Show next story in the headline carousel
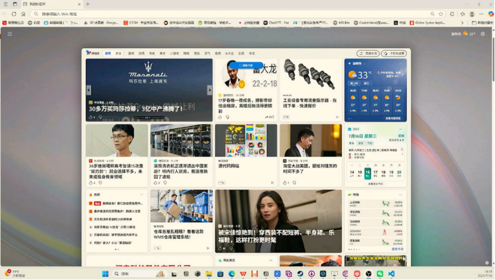Image resolution: width=495 pixels, height=280 pixels. pos(210,90)
